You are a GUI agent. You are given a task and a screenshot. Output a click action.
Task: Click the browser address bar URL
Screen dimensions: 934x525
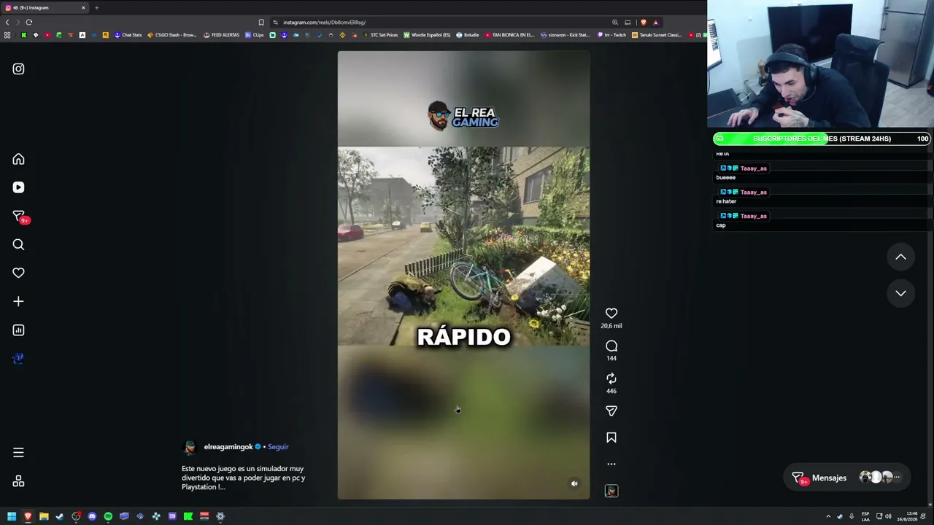coord(324,22)
